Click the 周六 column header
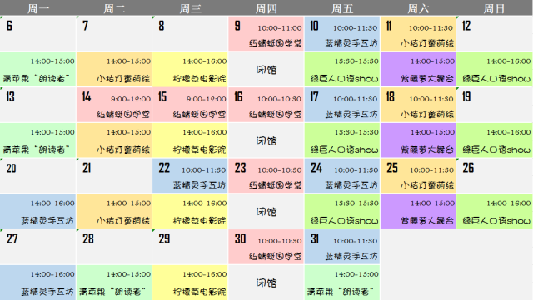 [418, 8]
